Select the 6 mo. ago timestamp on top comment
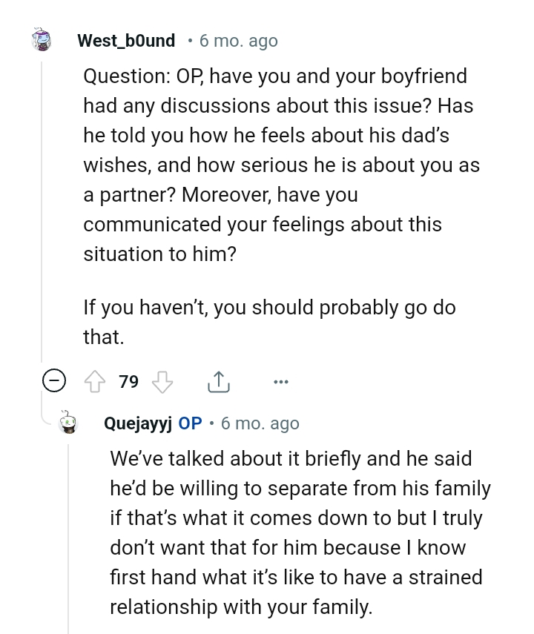The height and width of the screenshot is (634, 534). pos(238,41)
